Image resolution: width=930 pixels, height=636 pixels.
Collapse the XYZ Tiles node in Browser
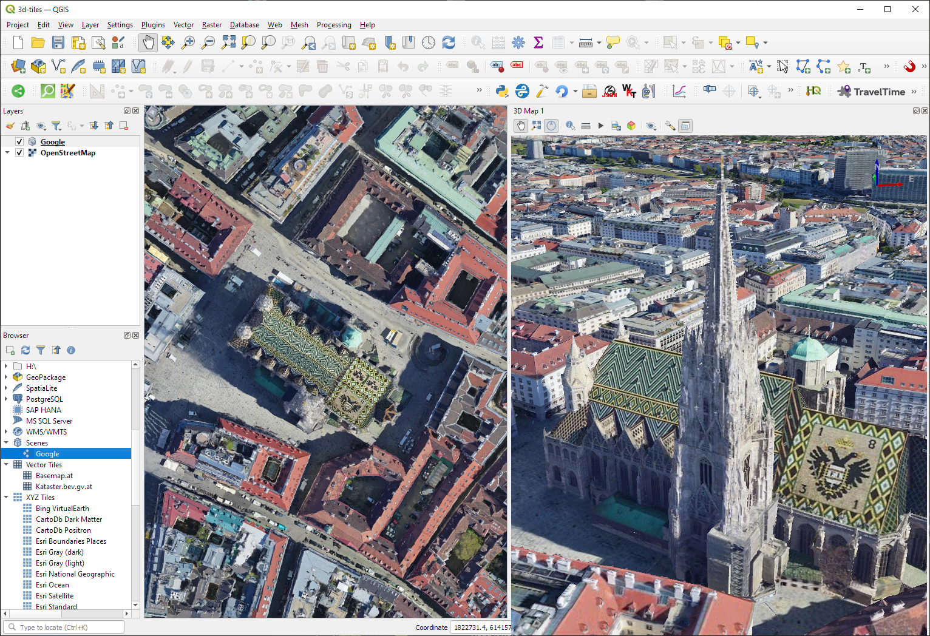click(6, 497)
